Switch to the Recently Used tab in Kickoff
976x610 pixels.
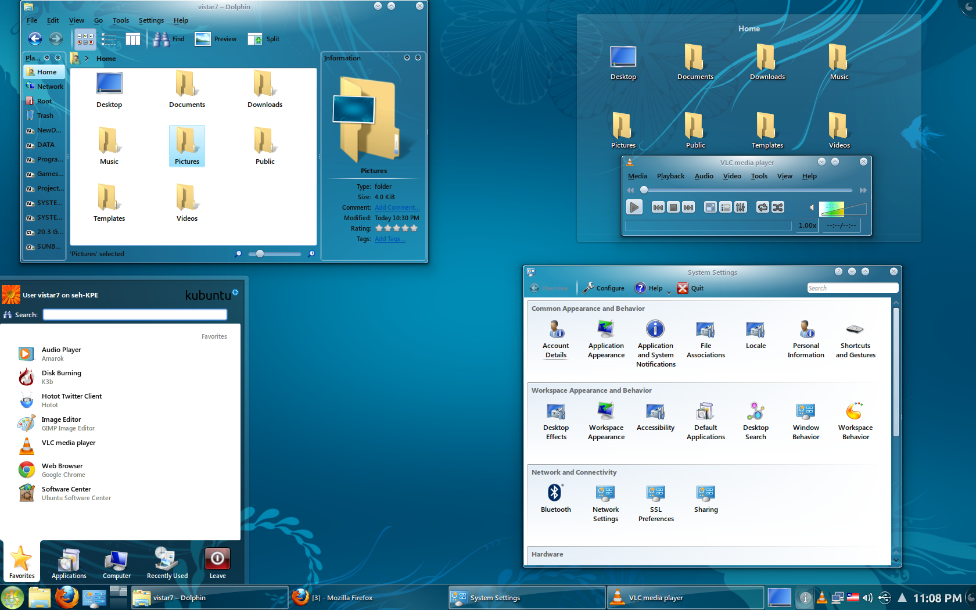(x=167, y=562)
